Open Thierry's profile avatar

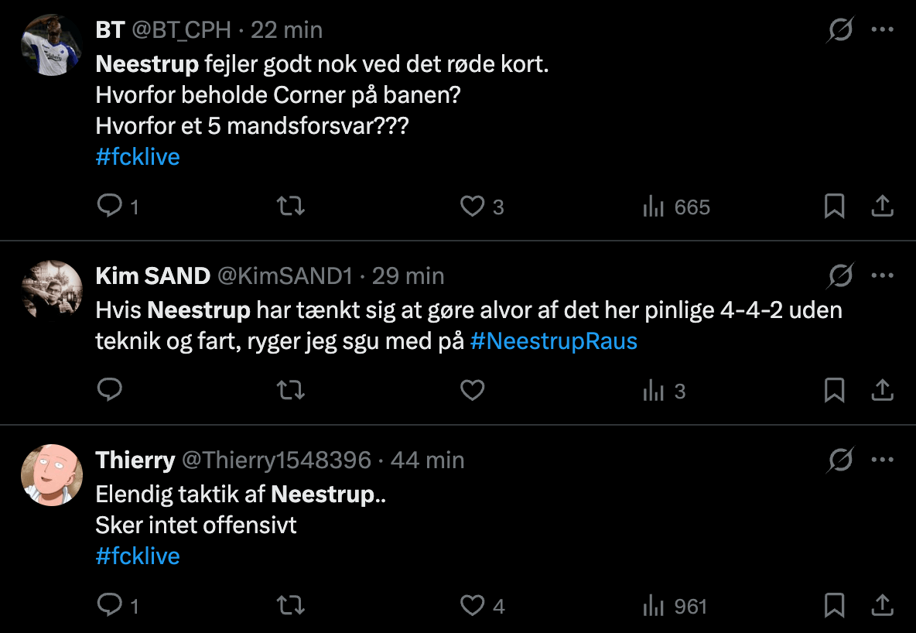point(51,475)
